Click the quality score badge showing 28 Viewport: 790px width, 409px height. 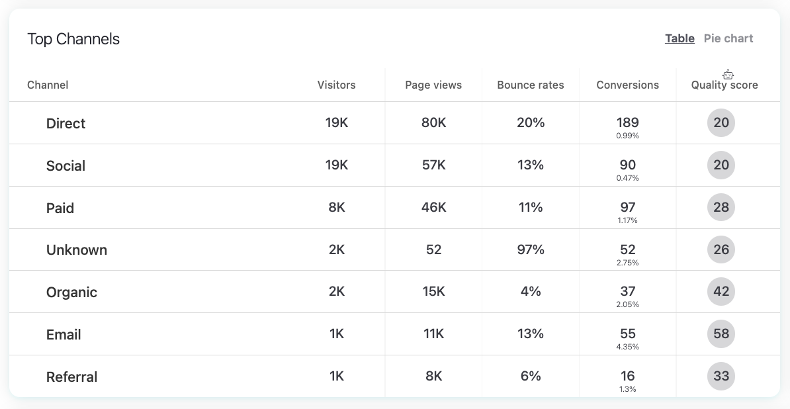point(721,207)
